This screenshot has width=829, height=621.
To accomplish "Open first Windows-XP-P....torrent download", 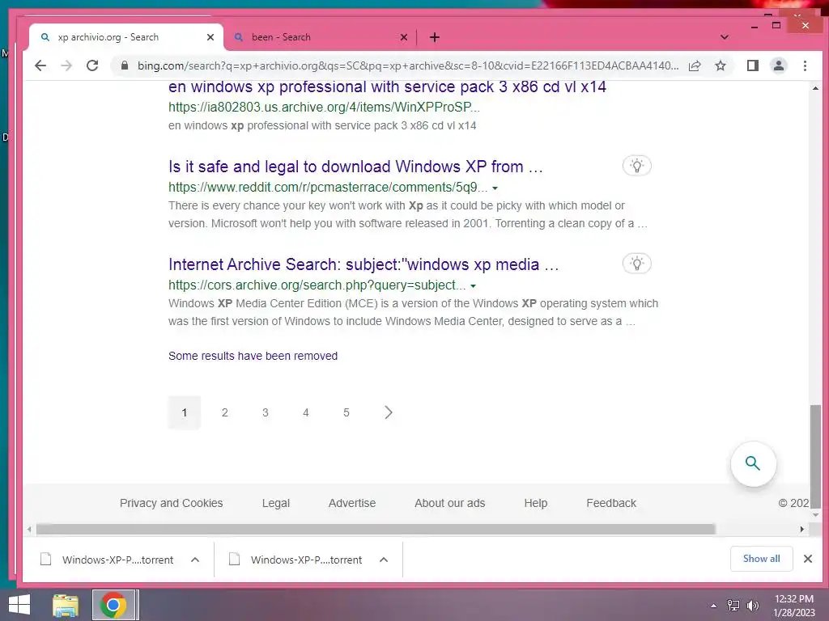I will 108,560.
